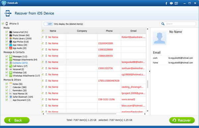Uncheck the Notes (56) checkbox
This screenshot has height=128, width=199.
(7, 84)
